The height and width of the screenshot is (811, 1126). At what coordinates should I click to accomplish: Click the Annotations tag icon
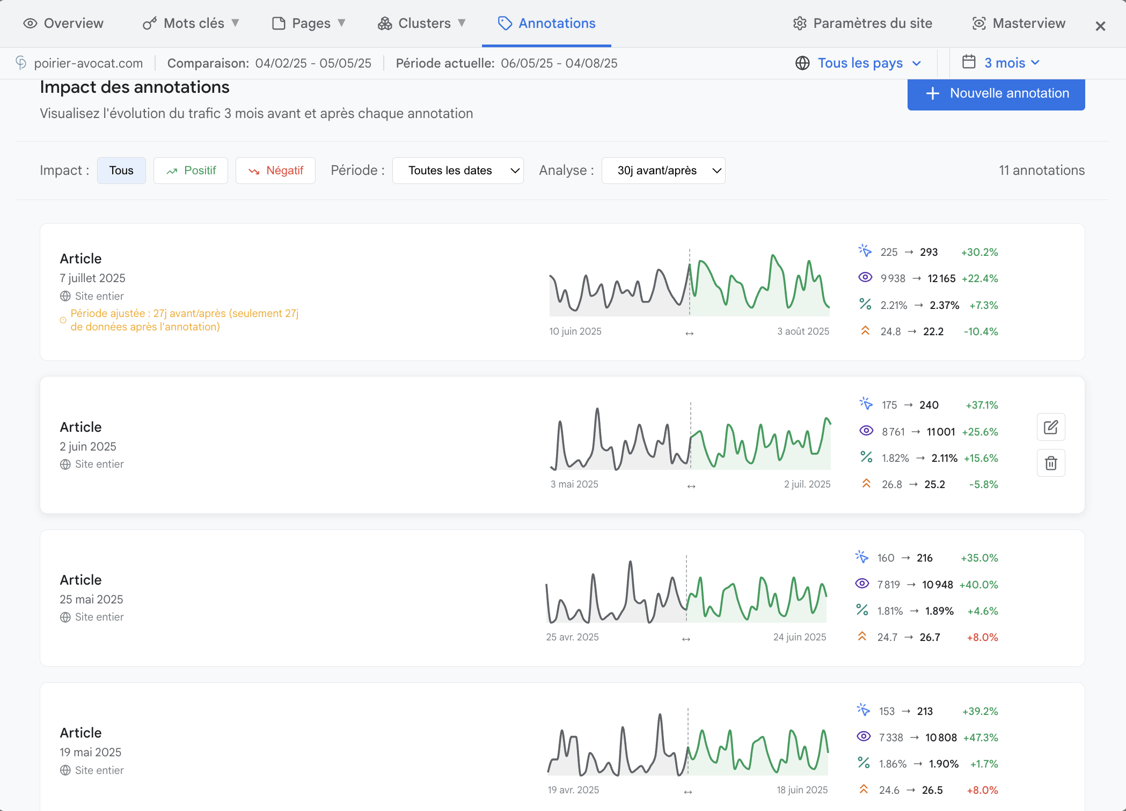505,24
